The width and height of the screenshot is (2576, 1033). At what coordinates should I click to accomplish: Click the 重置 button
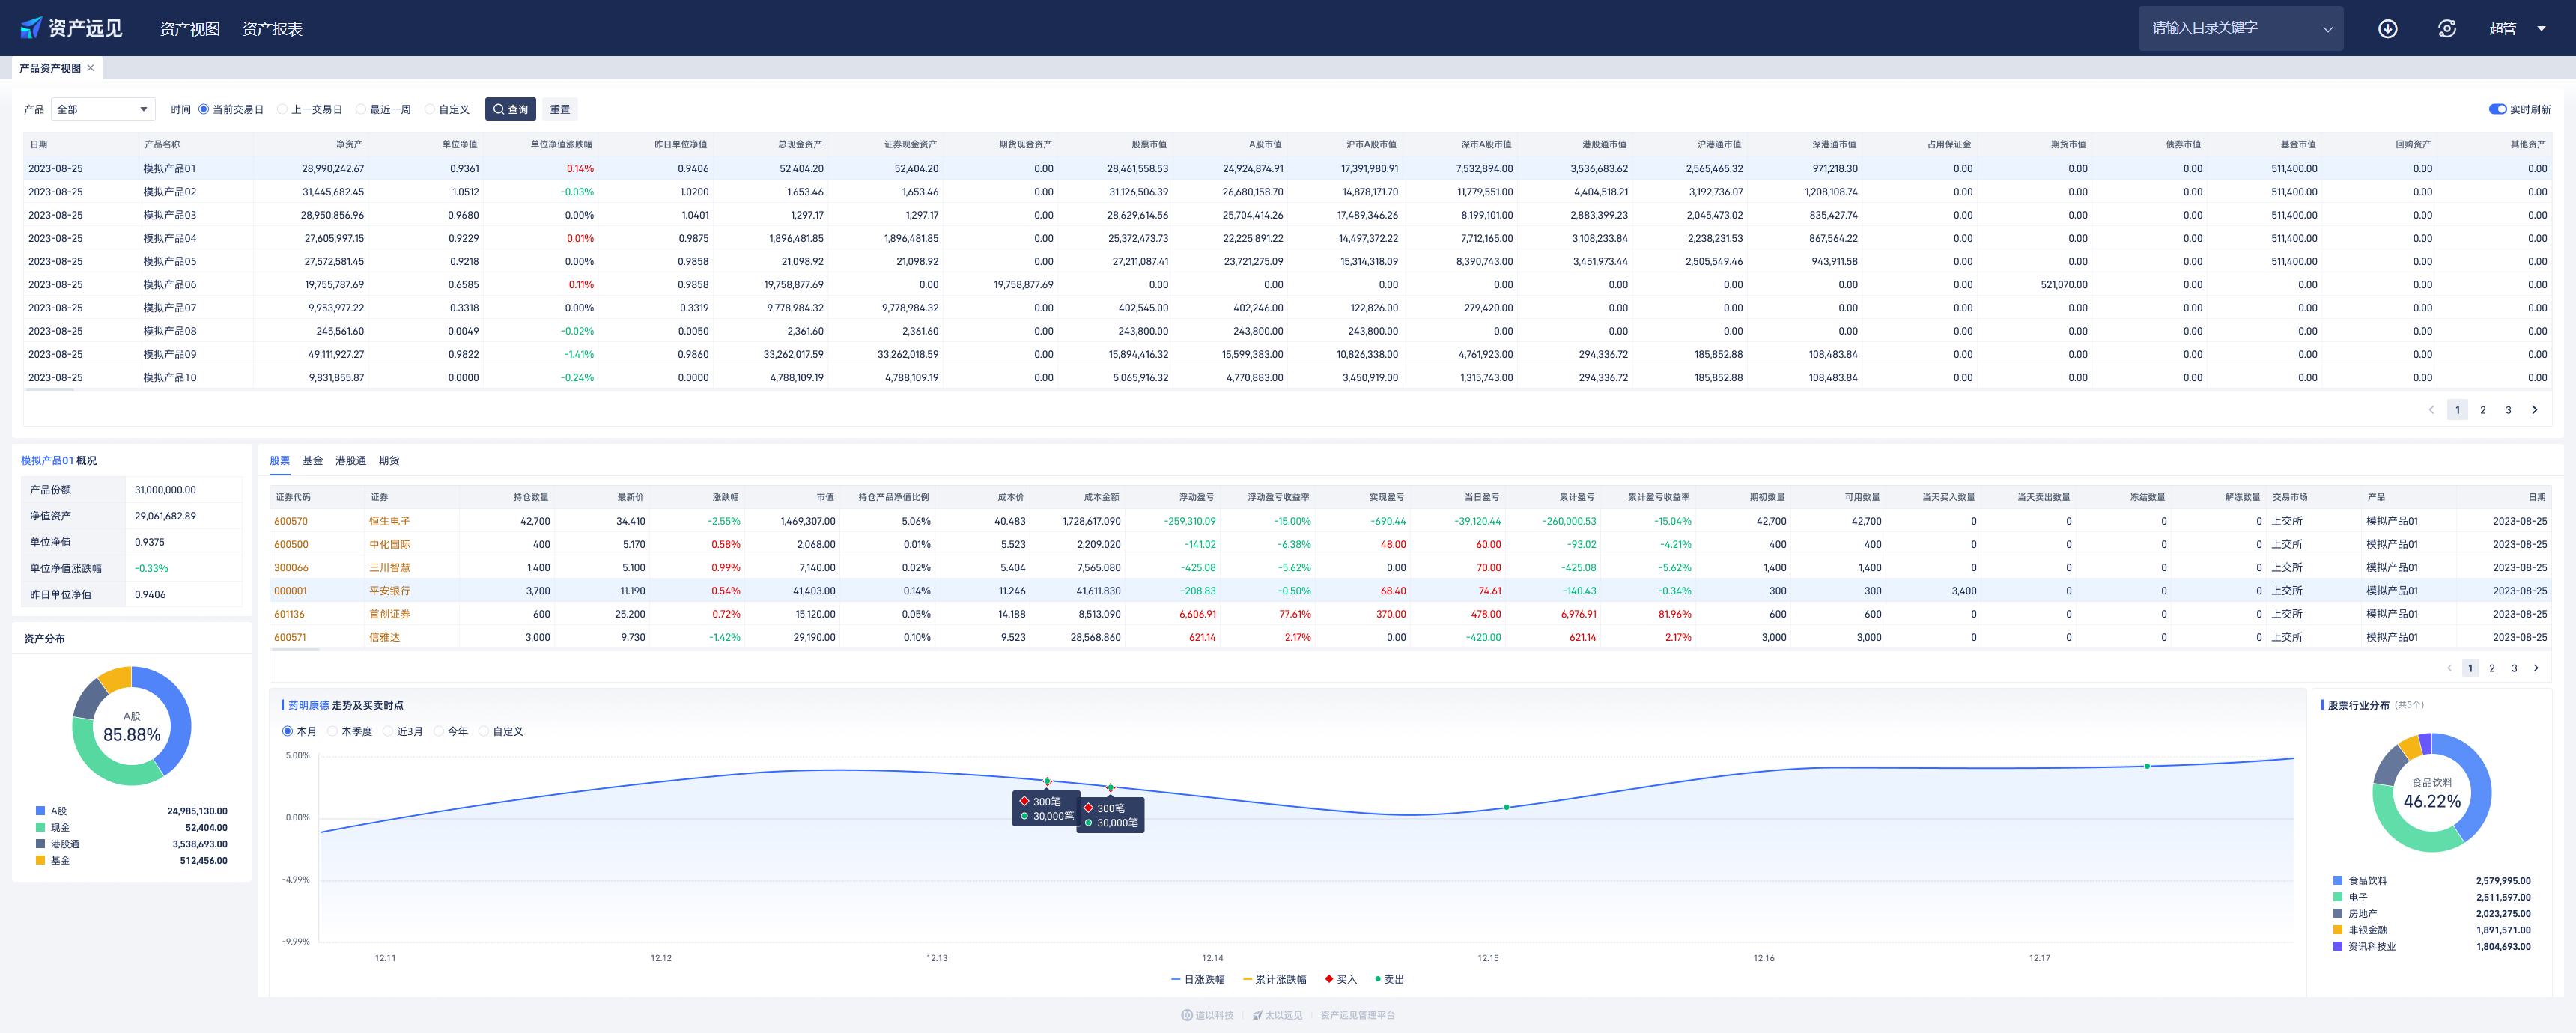pos(560,109)
